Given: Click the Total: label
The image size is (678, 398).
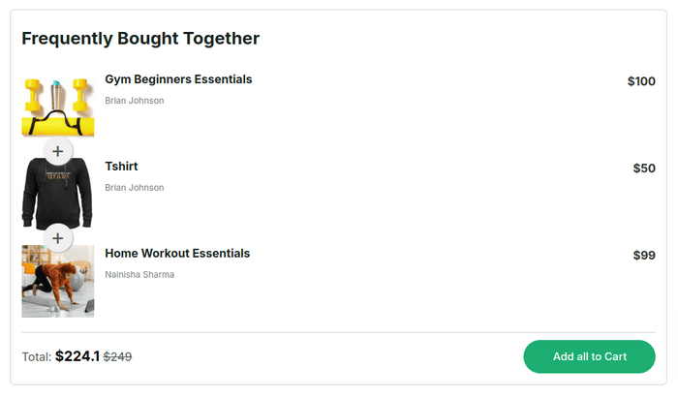Looking at the screenshot, I should point(36,357).
